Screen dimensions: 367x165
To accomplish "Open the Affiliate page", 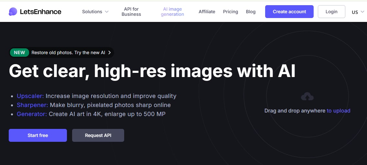I will [207, 12].
